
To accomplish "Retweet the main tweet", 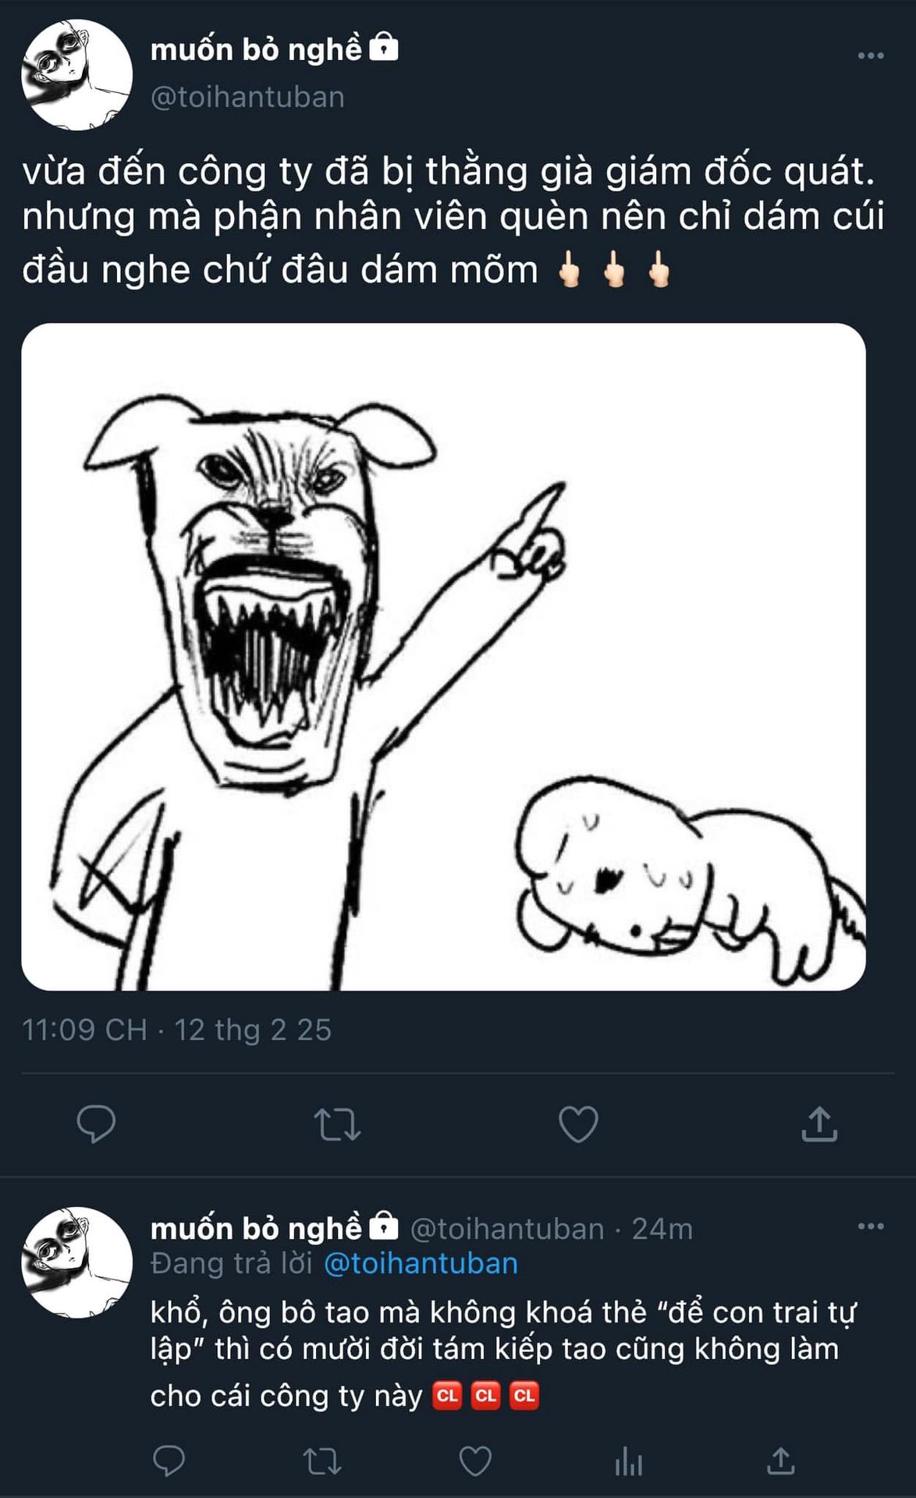I will [x=337, y=1124].
